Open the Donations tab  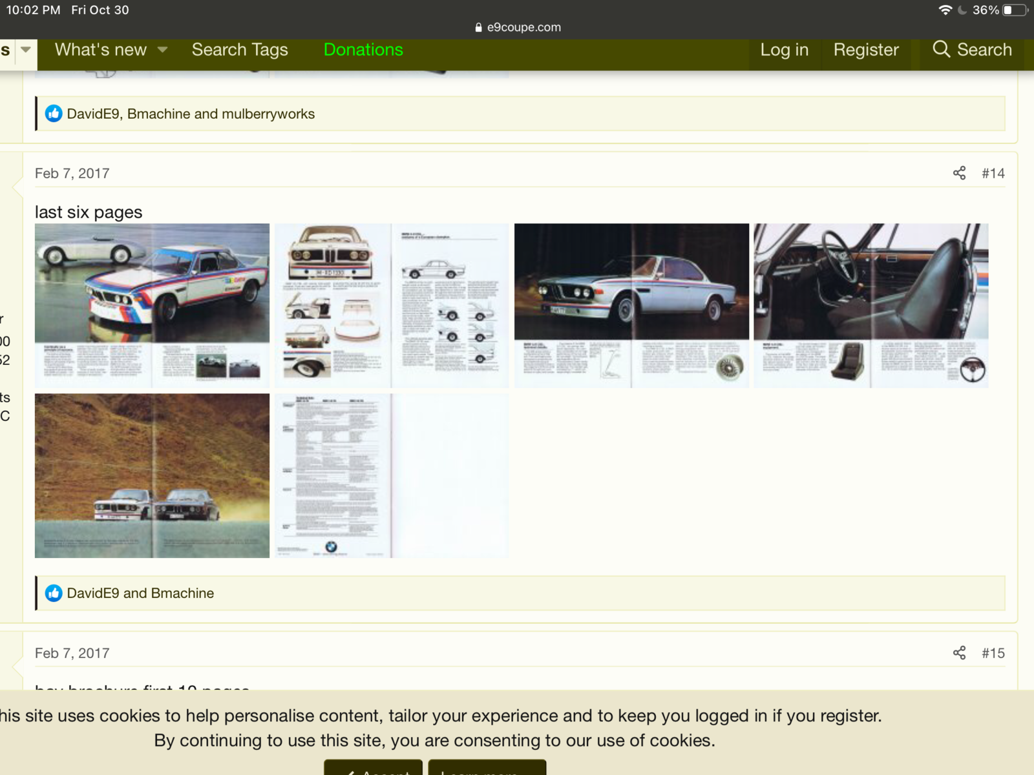click(363, 50)
